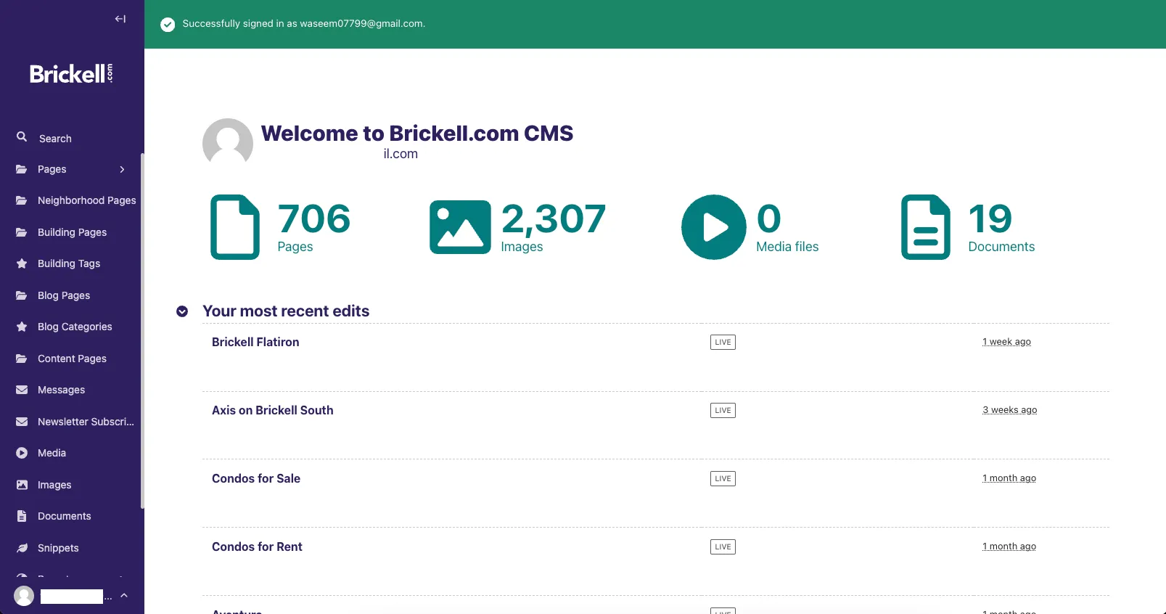Expand the Pages submenu chevron
This screenshot has width=1166, height=614.
[x=122, y=169]
